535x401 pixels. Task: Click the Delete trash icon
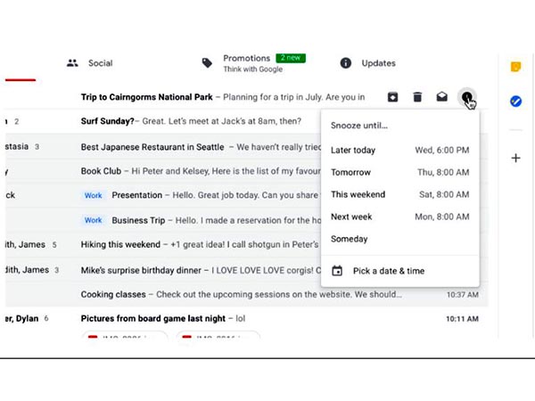tap(417, 97)
